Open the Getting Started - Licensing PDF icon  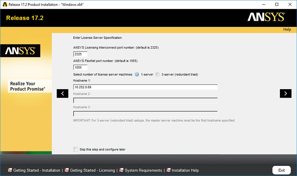(x=67, y=170)
